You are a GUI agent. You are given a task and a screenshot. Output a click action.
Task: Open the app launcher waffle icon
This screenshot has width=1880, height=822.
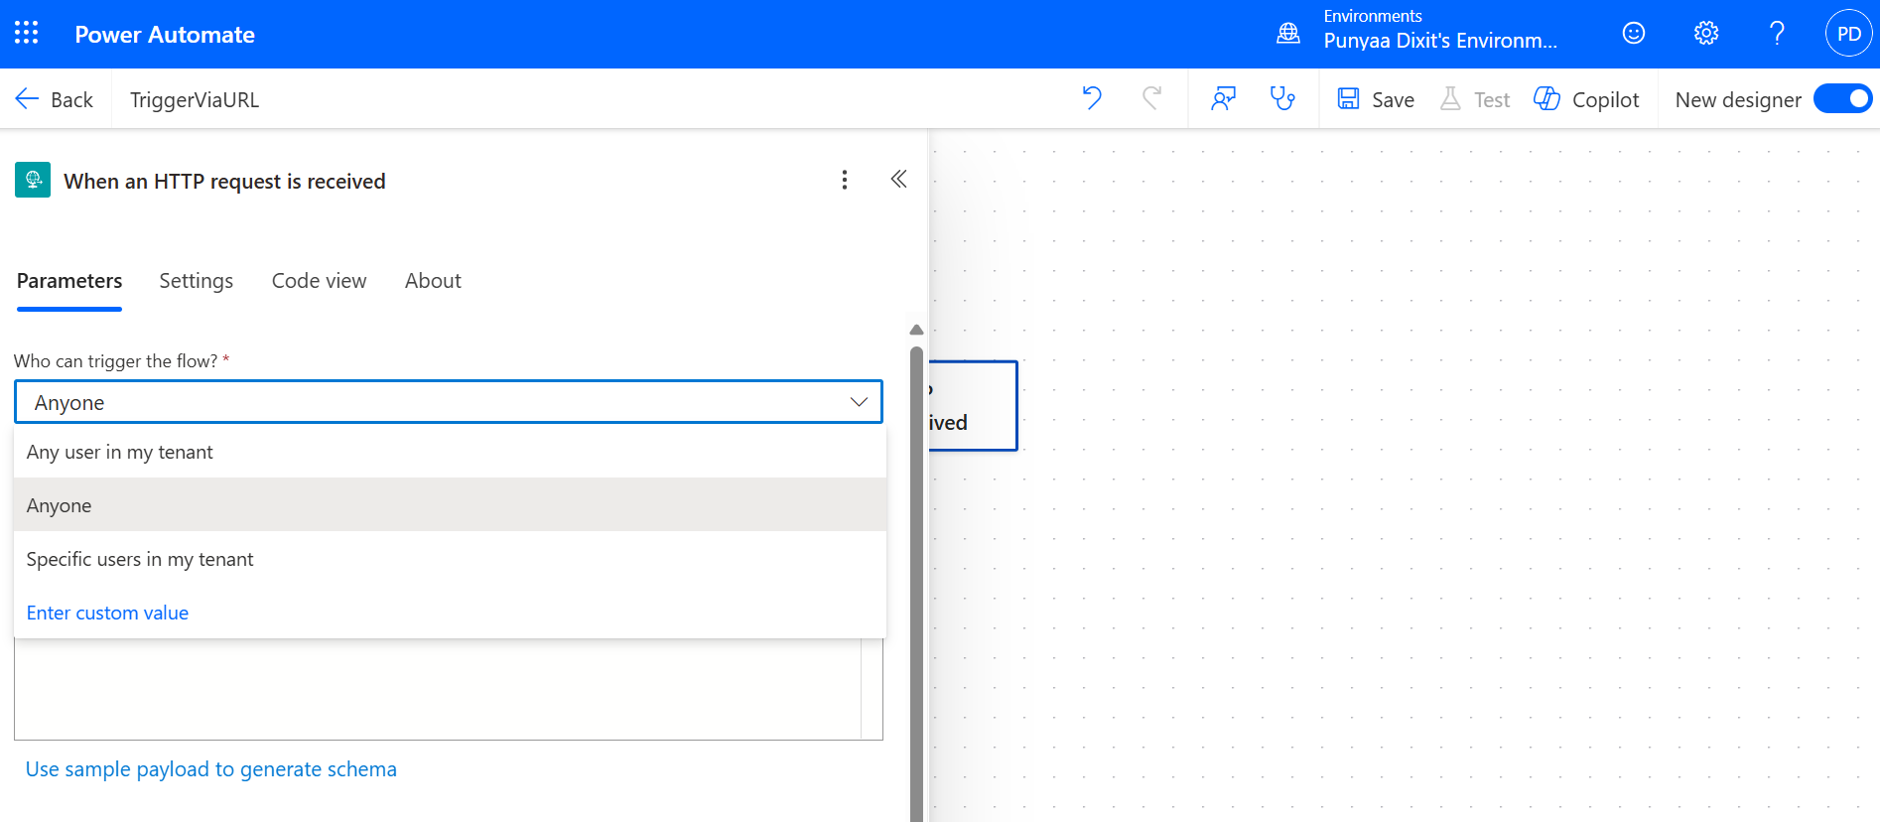tap(27, 34)
